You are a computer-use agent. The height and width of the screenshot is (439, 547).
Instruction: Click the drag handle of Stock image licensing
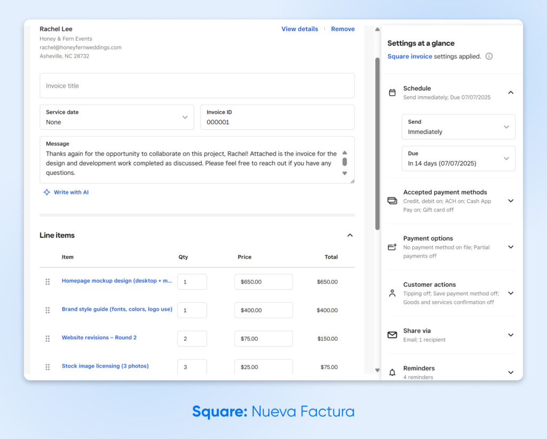(x=47, y=367)
